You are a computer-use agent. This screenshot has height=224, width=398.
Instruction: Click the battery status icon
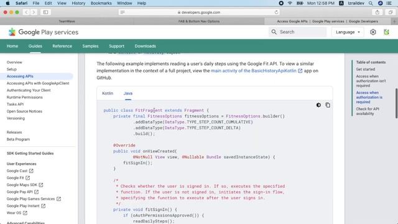pos(300,3)
